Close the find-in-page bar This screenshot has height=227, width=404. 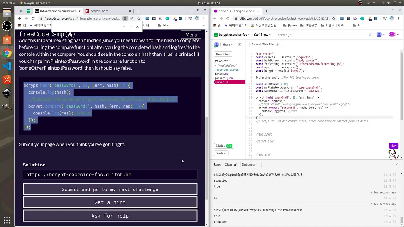(137, 27)
